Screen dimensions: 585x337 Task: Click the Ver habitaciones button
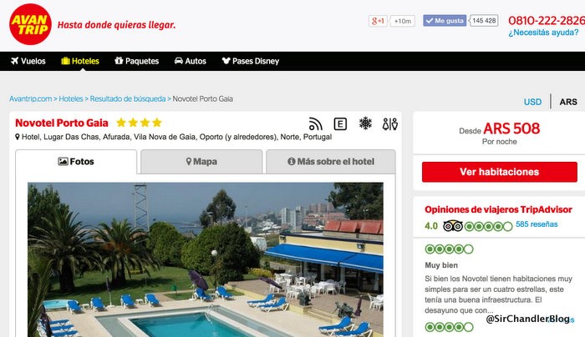tap(500, 172)
